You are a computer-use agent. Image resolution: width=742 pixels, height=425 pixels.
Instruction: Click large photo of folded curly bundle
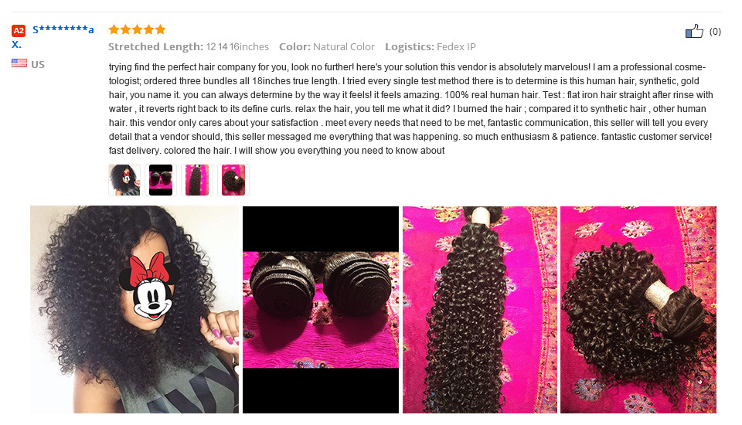pos(638,310)
